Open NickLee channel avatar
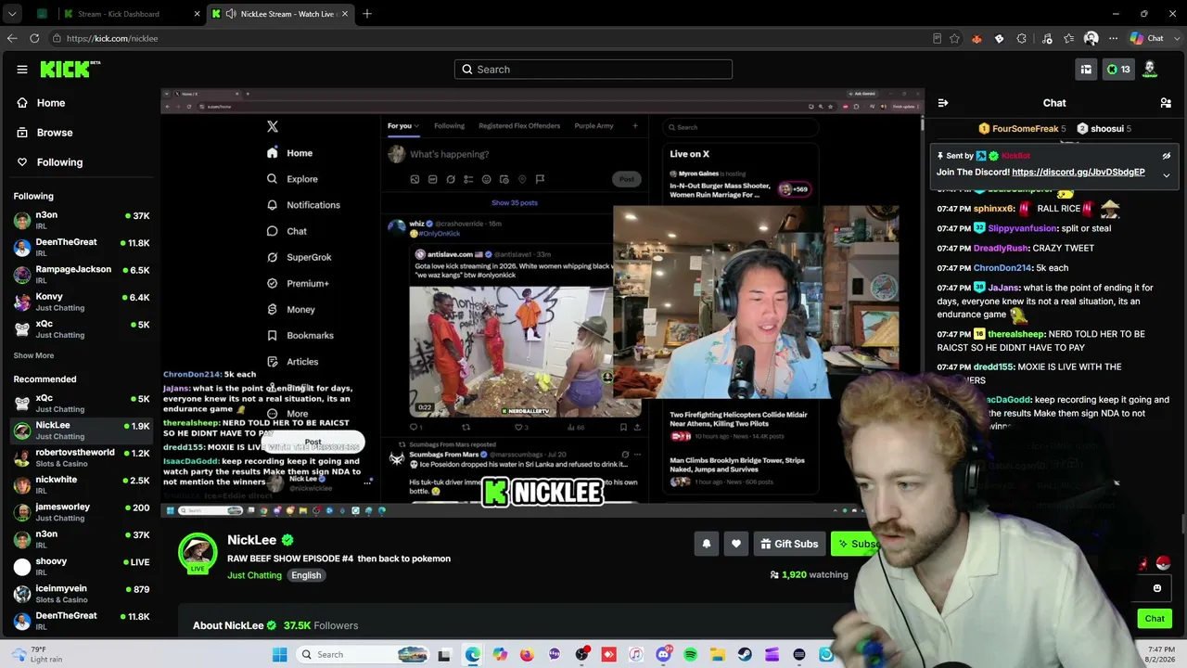 point(198,551)
